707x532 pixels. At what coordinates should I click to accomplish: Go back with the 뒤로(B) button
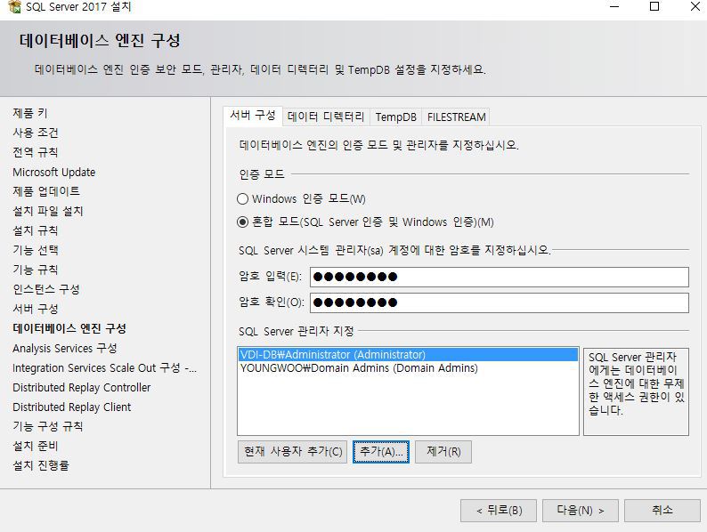tap(499, 511)
